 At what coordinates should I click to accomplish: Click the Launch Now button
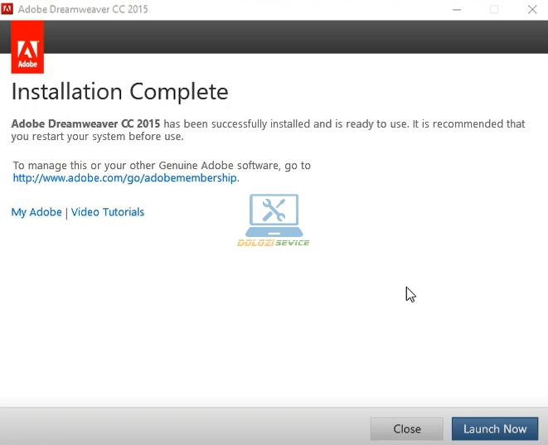pos(495,428)
